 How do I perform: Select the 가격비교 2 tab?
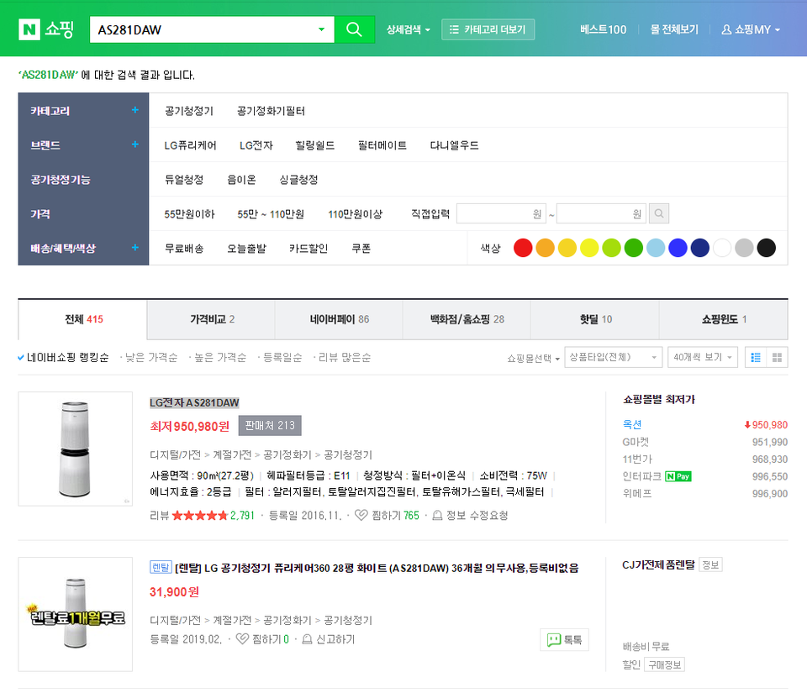(x=211, y=319)
